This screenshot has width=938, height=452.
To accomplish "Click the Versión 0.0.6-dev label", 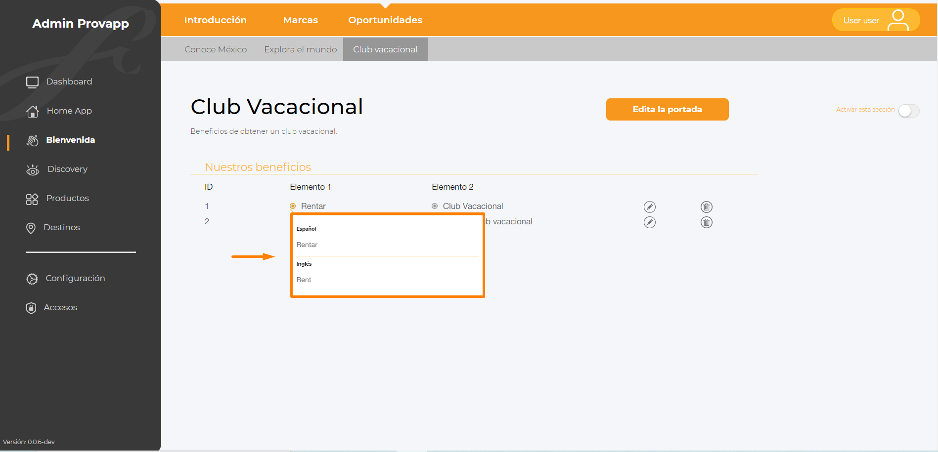I will click(29, 442).
